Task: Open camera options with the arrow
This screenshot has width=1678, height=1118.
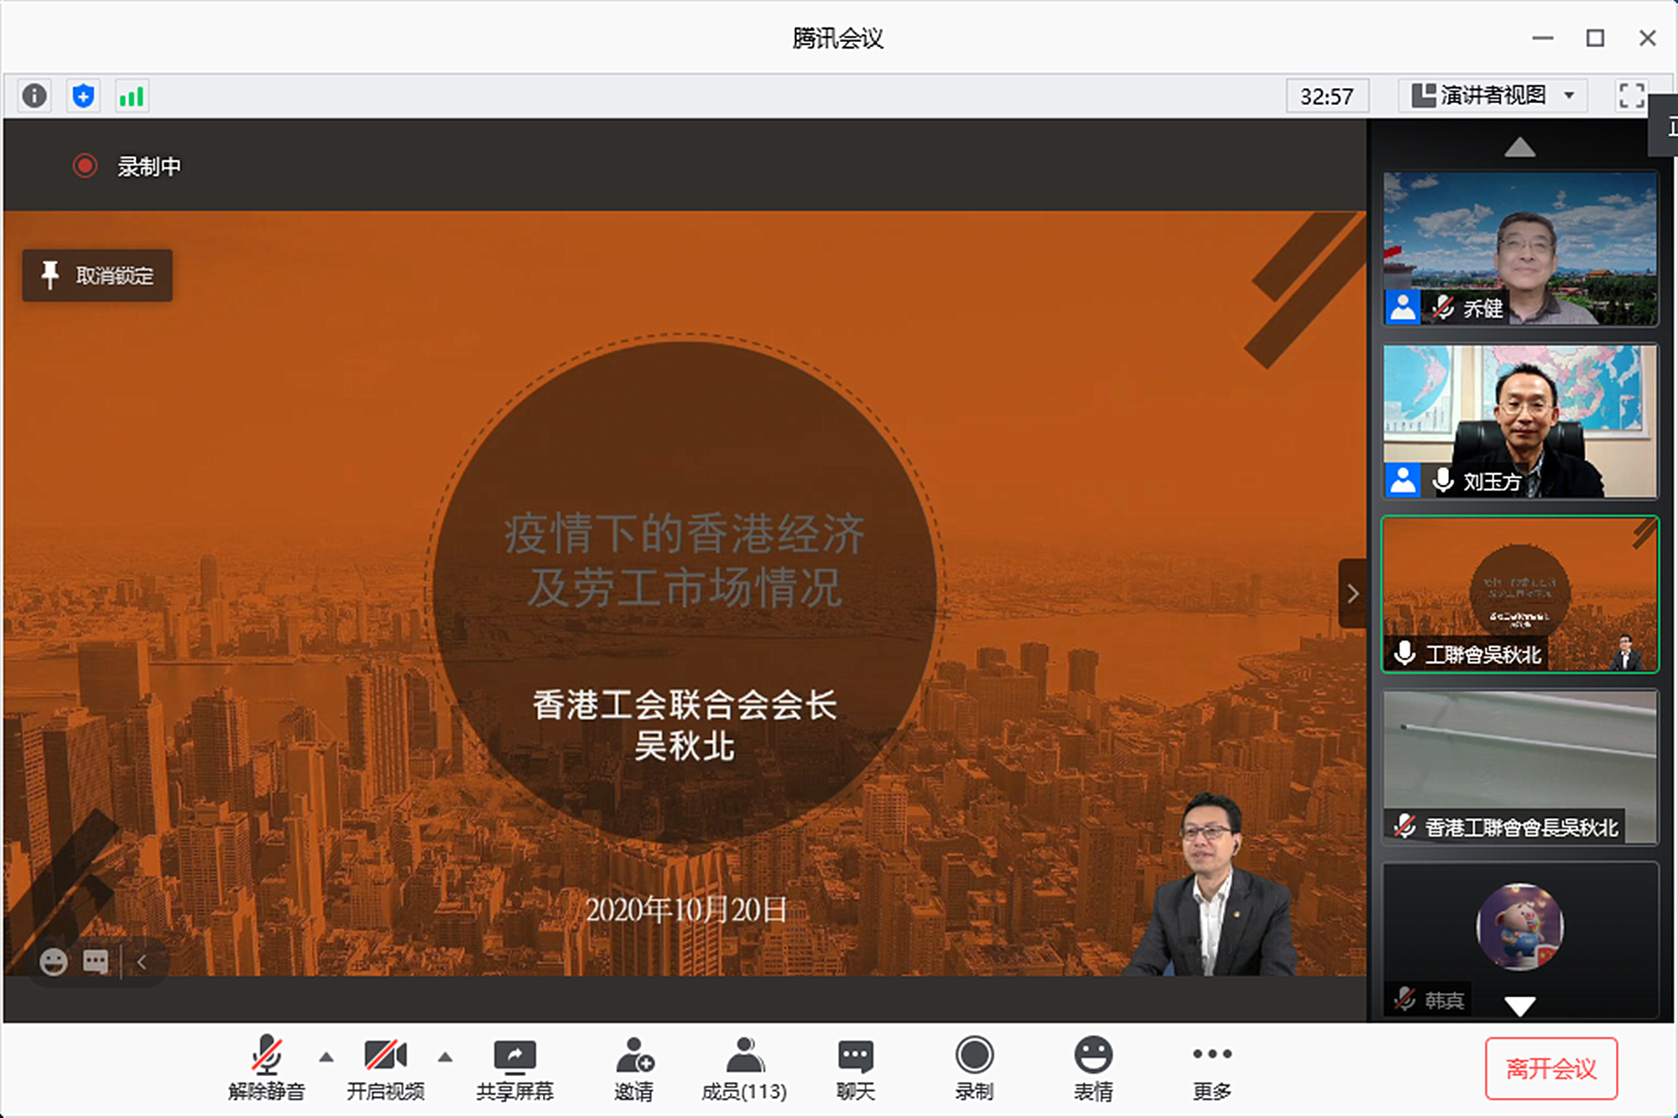Action: (x=445, y=1058)
